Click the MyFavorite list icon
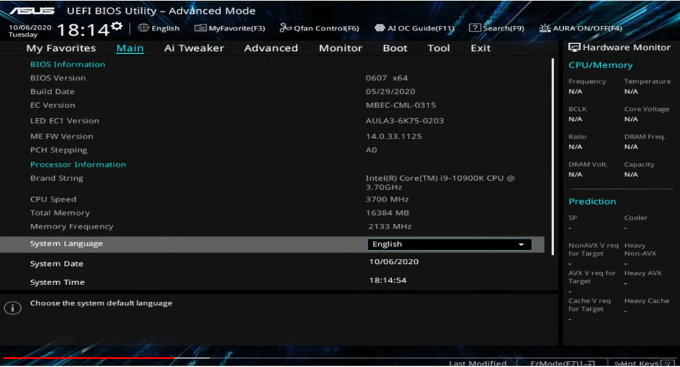This screenshot has height=367, width=680. pyautogui.click(x=200, y=28)
